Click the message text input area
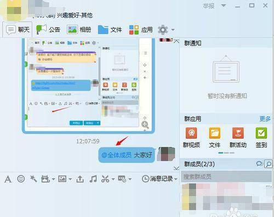 [x=89, y=200]
